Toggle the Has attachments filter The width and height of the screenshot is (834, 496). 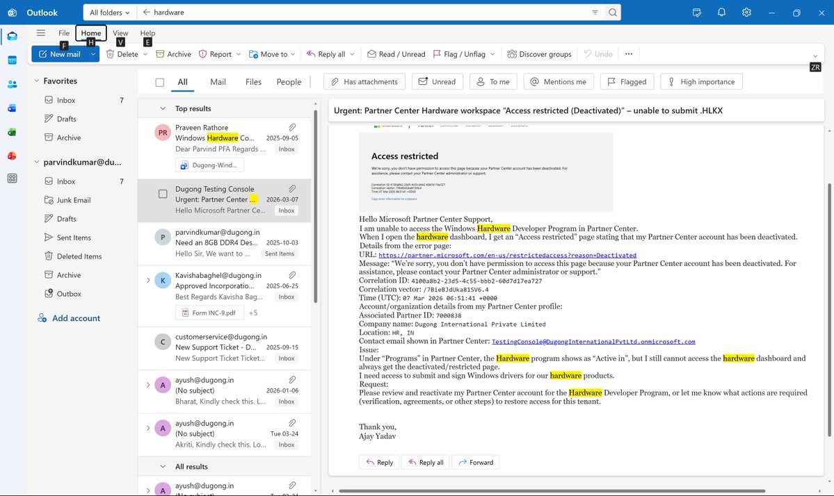[364, 82]
